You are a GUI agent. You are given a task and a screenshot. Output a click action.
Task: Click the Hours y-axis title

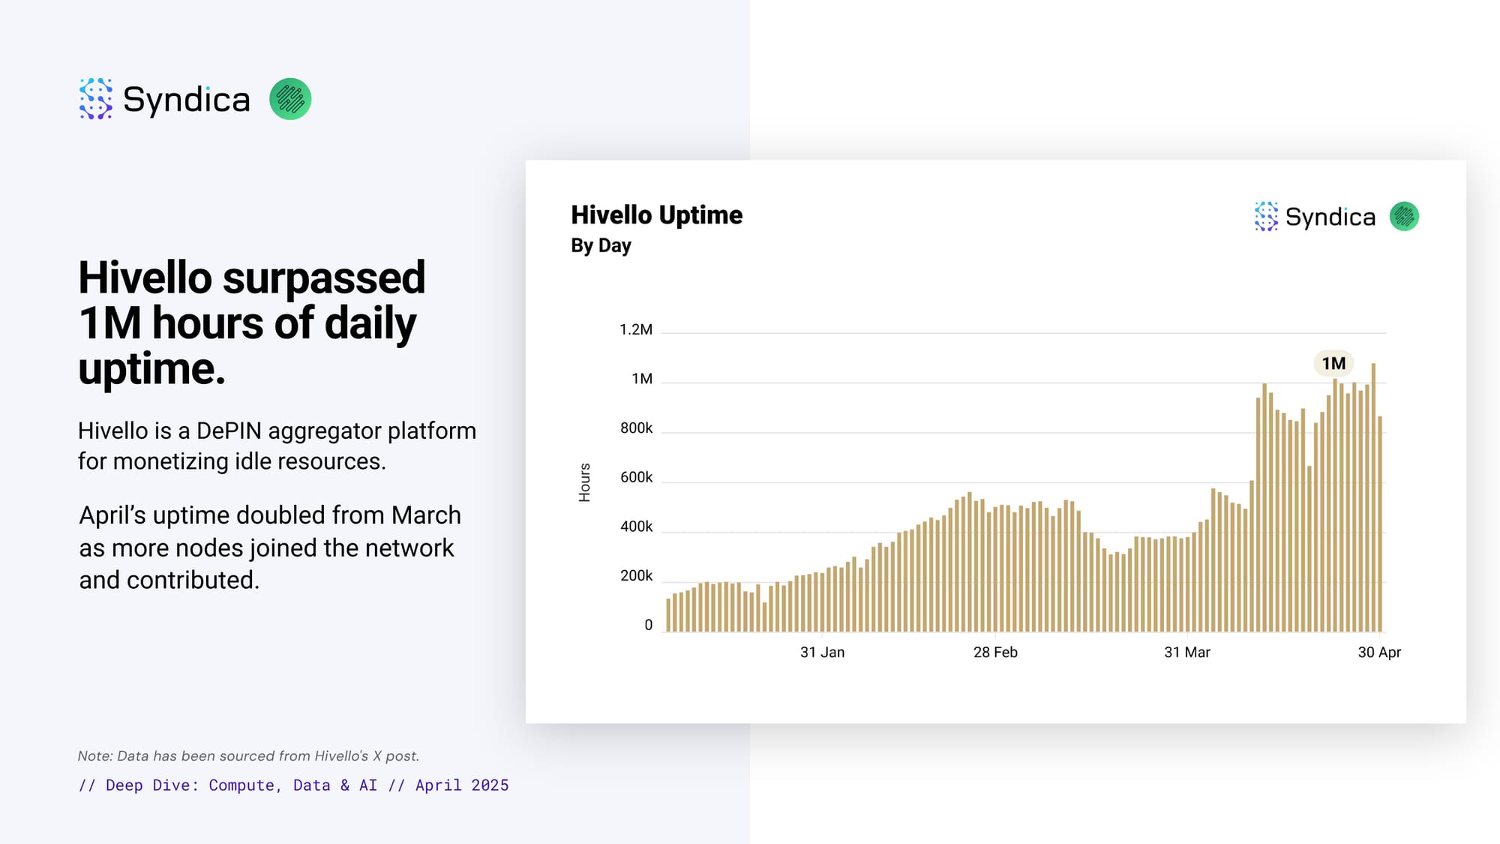[x=584, y=482]
